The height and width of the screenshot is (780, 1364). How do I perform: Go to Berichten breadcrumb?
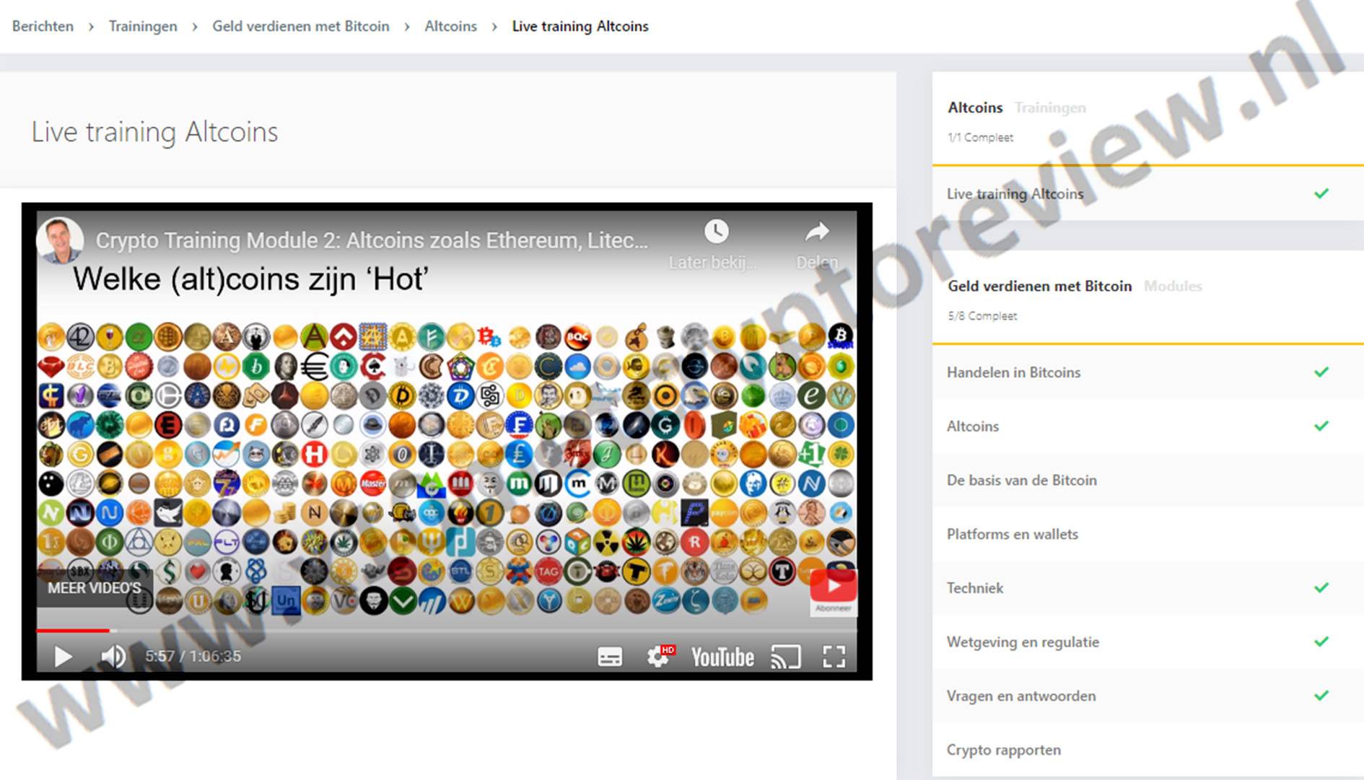pyautogui.click(x=43, y=26)
